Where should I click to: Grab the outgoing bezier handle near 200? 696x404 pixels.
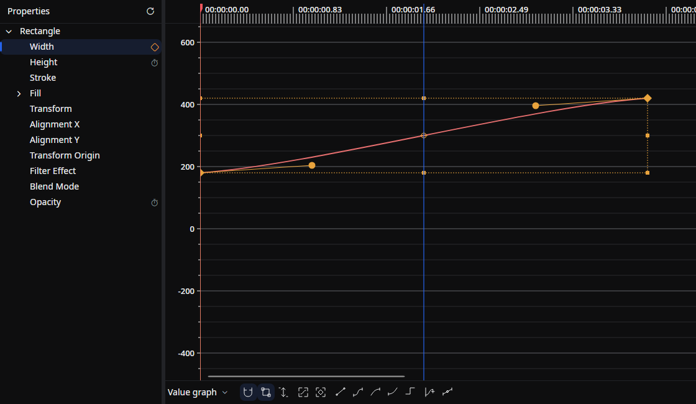[312, 165]
